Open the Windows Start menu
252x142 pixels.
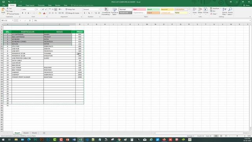[3, 140]
